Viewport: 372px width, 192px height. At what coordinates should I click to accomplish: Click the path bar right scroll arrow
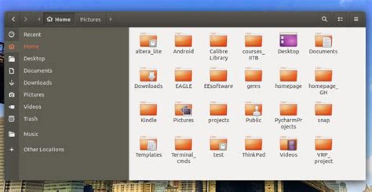click(111, 19)
